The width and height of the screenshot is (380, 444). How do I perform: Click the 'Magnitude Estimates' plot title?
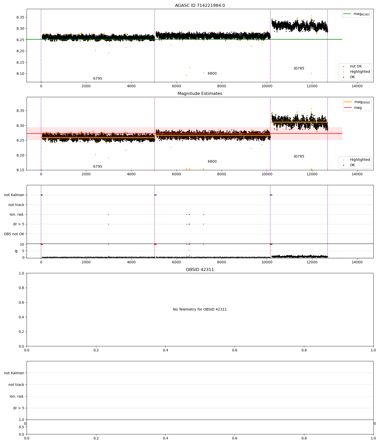coord(200,94)
